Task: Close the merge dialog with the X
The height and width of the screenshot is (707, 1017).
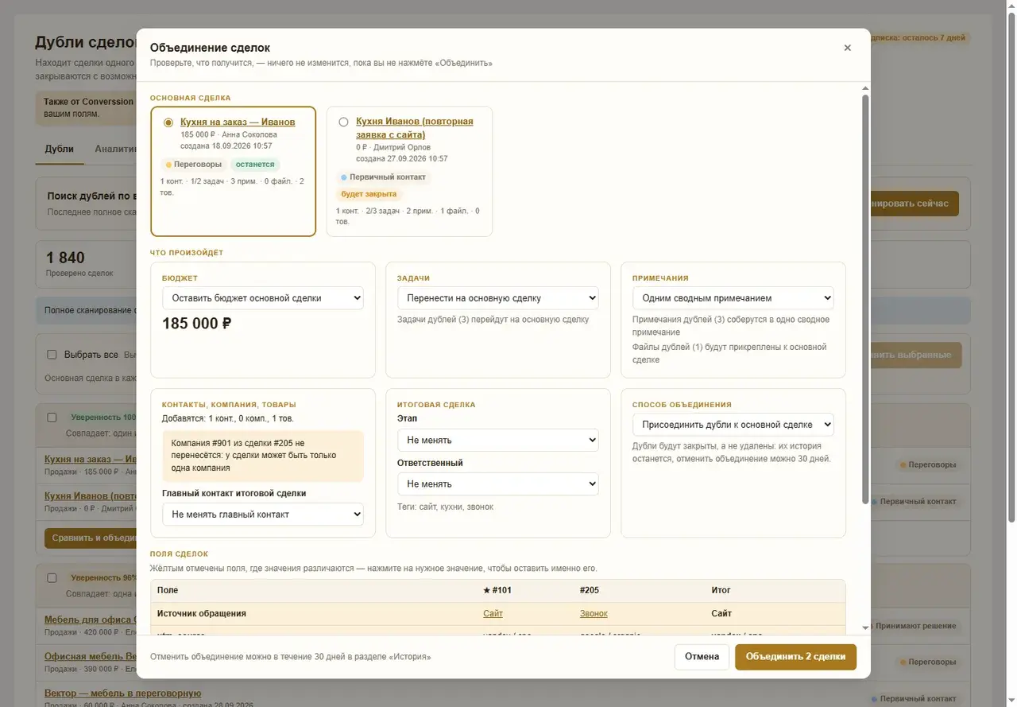Action: [x=847, y=48]
